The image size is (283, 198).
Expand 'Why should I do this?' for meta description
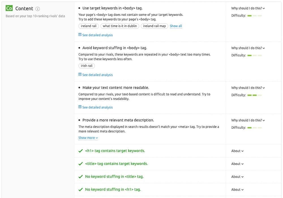pos(248,120)
